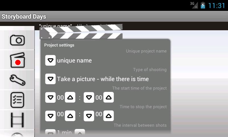Open the checklist icon in sidebar
Image resolution: width=228 pixels, height=137 pixels.
[x=17, y=100]
